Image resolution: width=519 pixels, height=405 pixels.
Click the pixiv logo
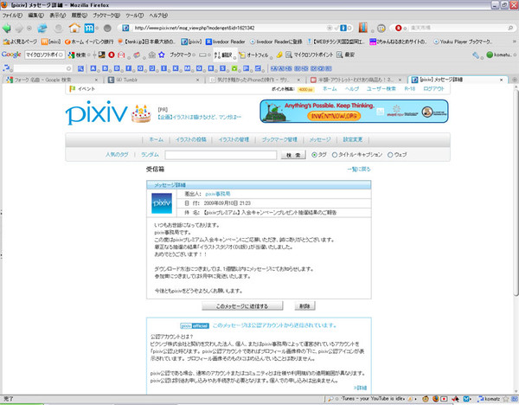click(97, 112)
